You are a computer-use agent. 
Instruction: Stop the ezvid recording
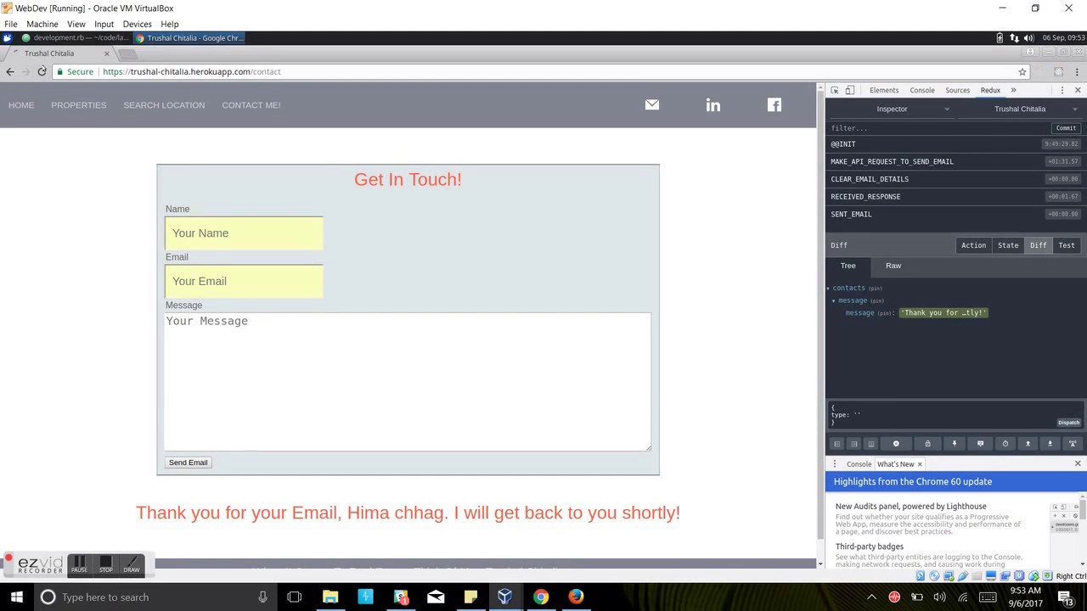[105, 564]
